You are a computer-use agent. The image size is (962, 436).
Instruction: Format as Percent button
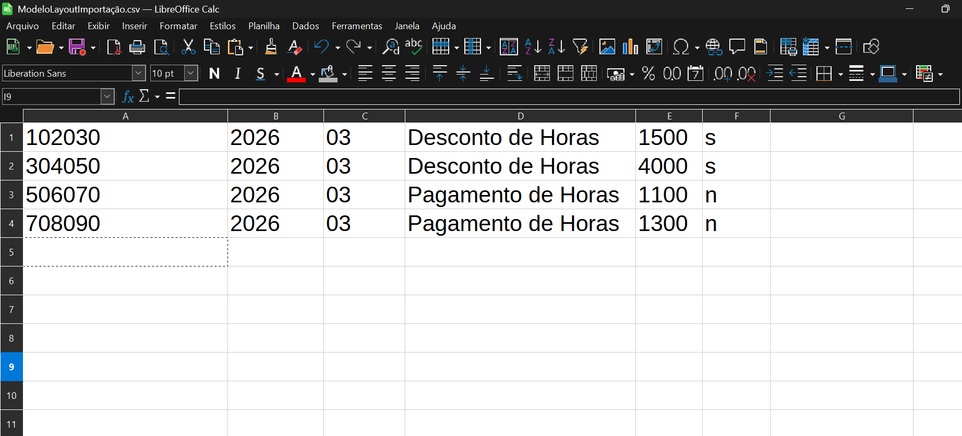click(648, 74)
